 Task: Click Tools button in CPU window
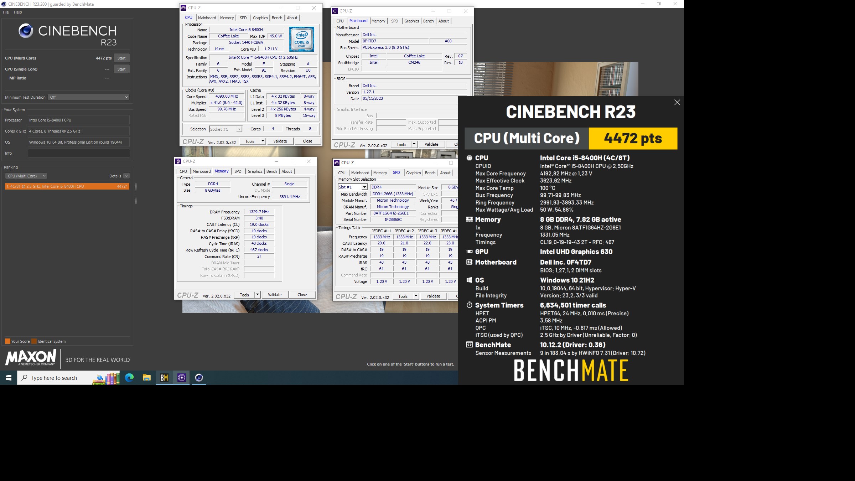pyautogui.click(x=250, y=141)
